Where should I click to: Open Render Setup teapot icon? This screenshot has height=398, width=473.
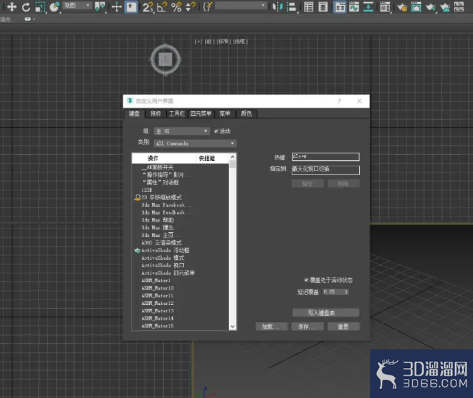click(402, 7)
